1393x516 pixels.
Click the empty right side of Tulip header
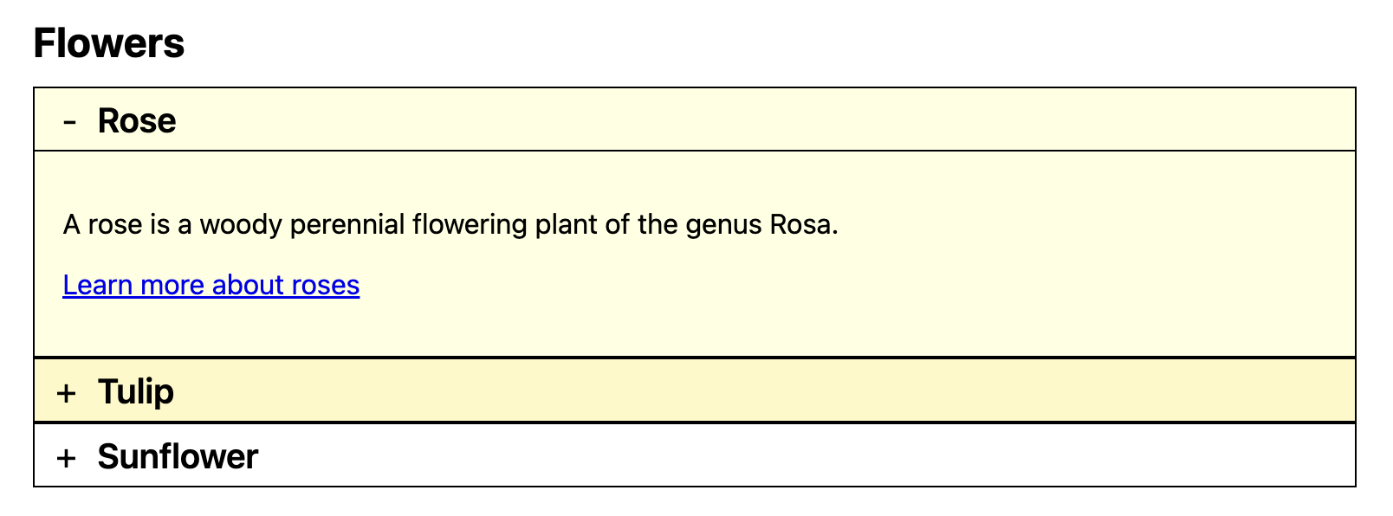[1040, 391]
